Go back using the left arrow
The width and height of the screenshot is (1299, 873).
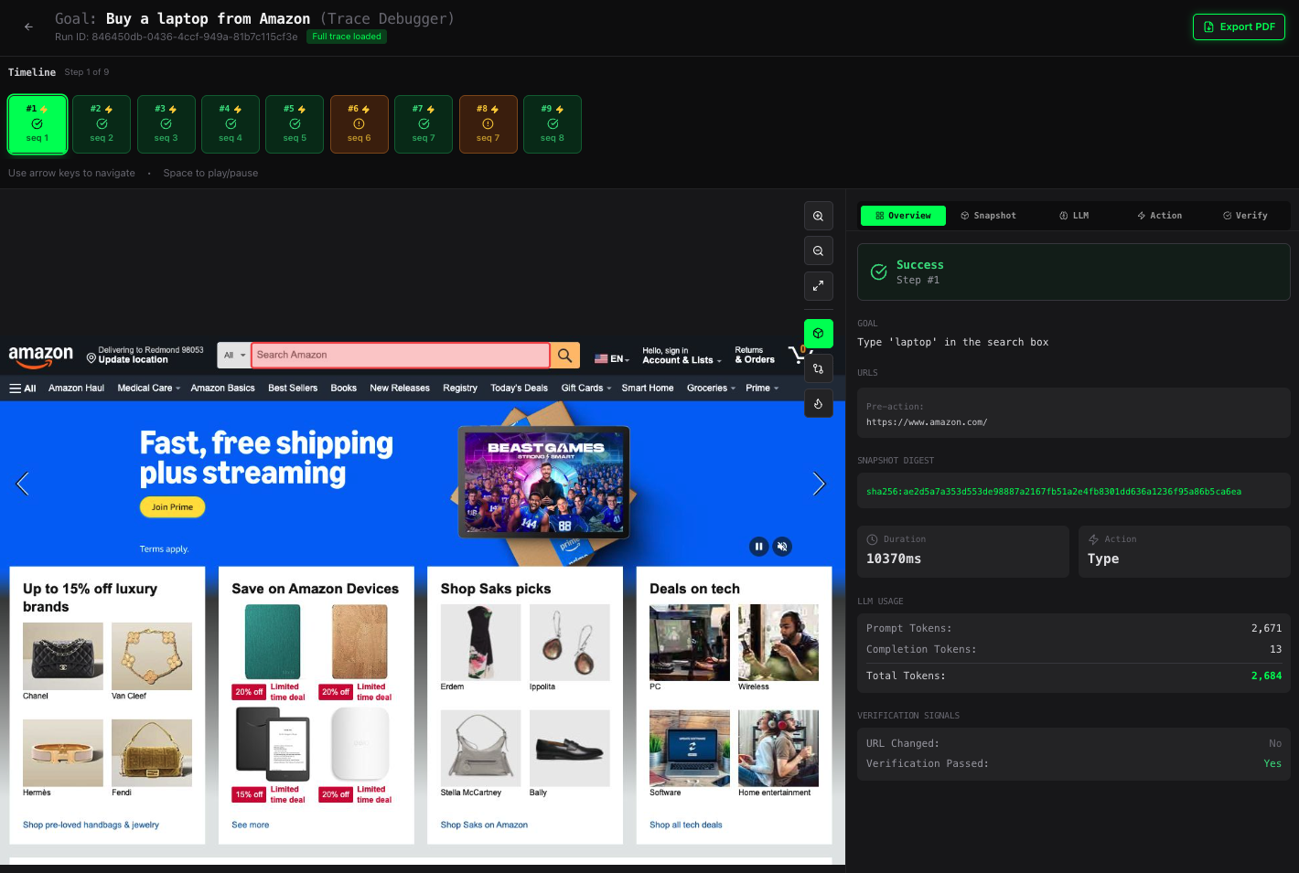coord(28,27)
